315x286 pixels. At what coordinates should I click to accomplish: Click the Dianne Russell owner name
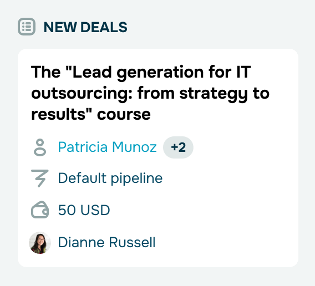[x=106, y=242]
